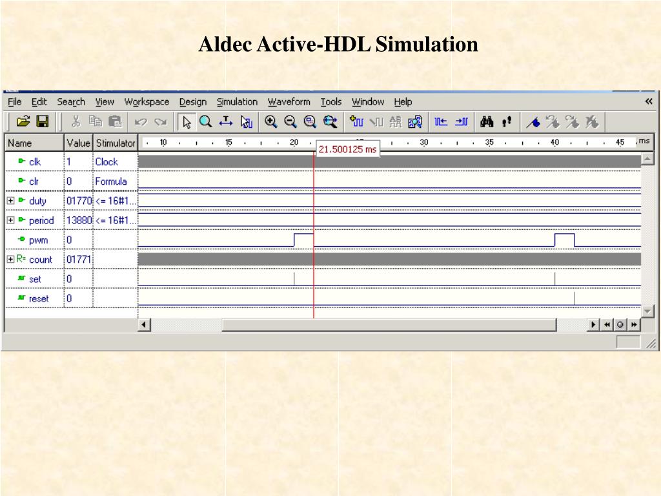Click the horizontal scrollbar right arrow
This screenshot has width=661, height=496.
593,324
